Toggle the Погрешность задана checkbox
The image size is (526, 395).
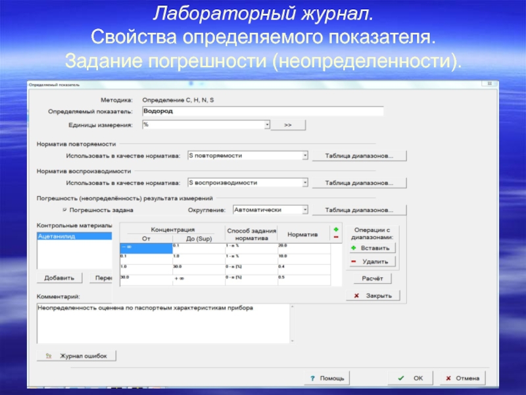click(x=64, y=210)
